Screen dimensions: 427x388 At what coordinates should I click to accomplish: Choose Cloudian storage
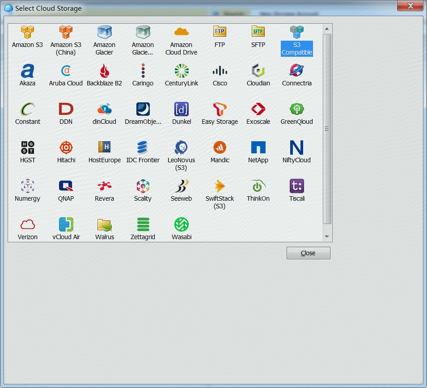258,71
